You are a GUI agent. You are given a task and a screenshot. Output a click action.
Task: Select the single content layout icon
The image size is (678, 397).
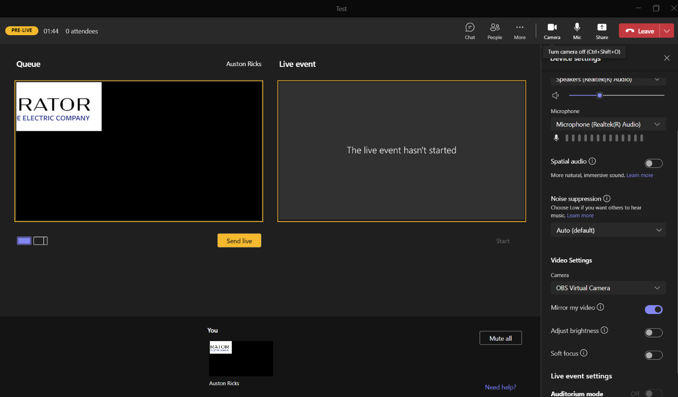(24, 241)
